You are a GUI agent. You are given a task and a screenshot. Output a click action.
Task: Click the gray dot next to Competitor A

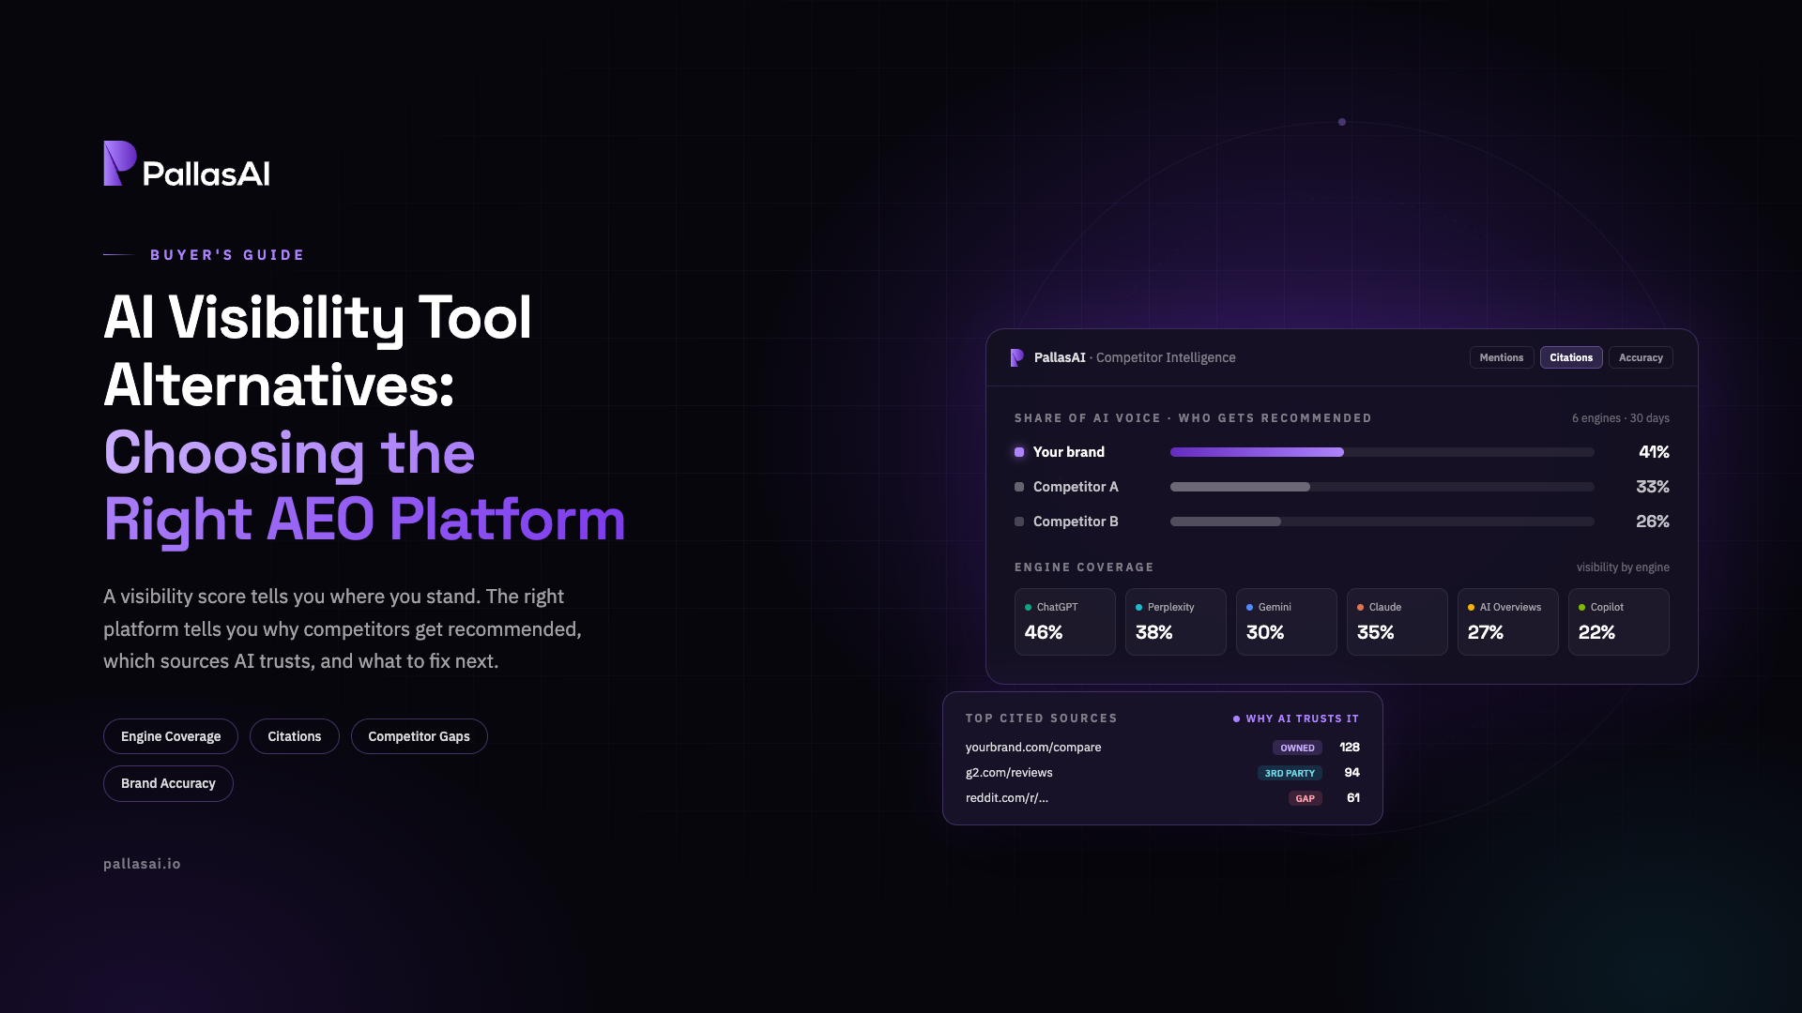click(1019, 487)
